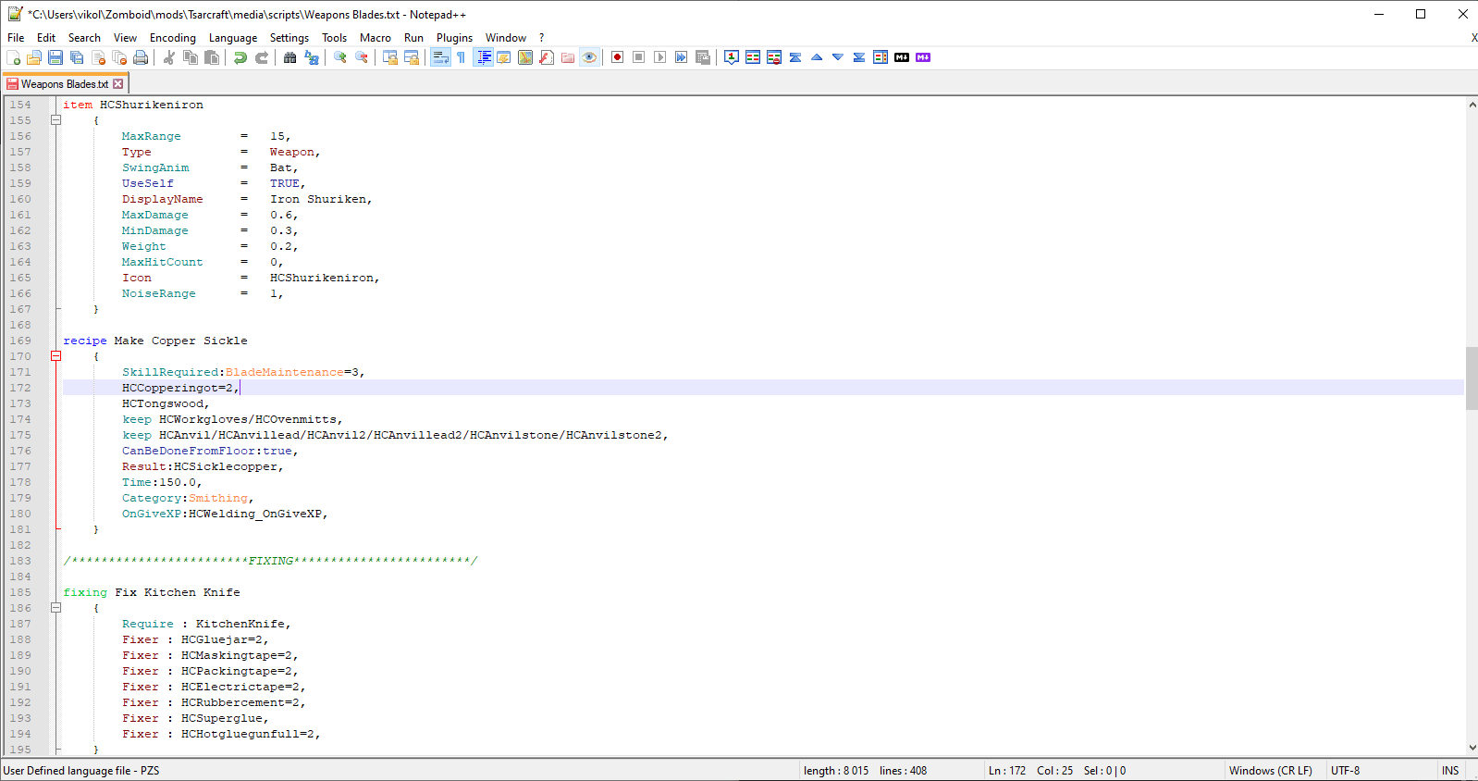Collapse the HCShurikeniron item block fold marker
Viewport: 1478px width, 781px height.
(x=55, y=120)
